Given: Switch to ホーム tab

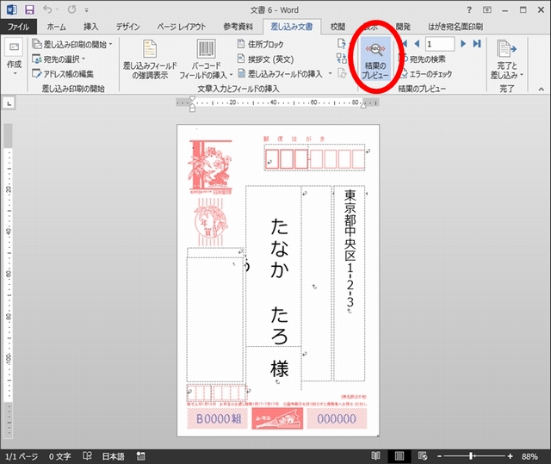Looking at the screenshot, I should [x=56, y=27].
